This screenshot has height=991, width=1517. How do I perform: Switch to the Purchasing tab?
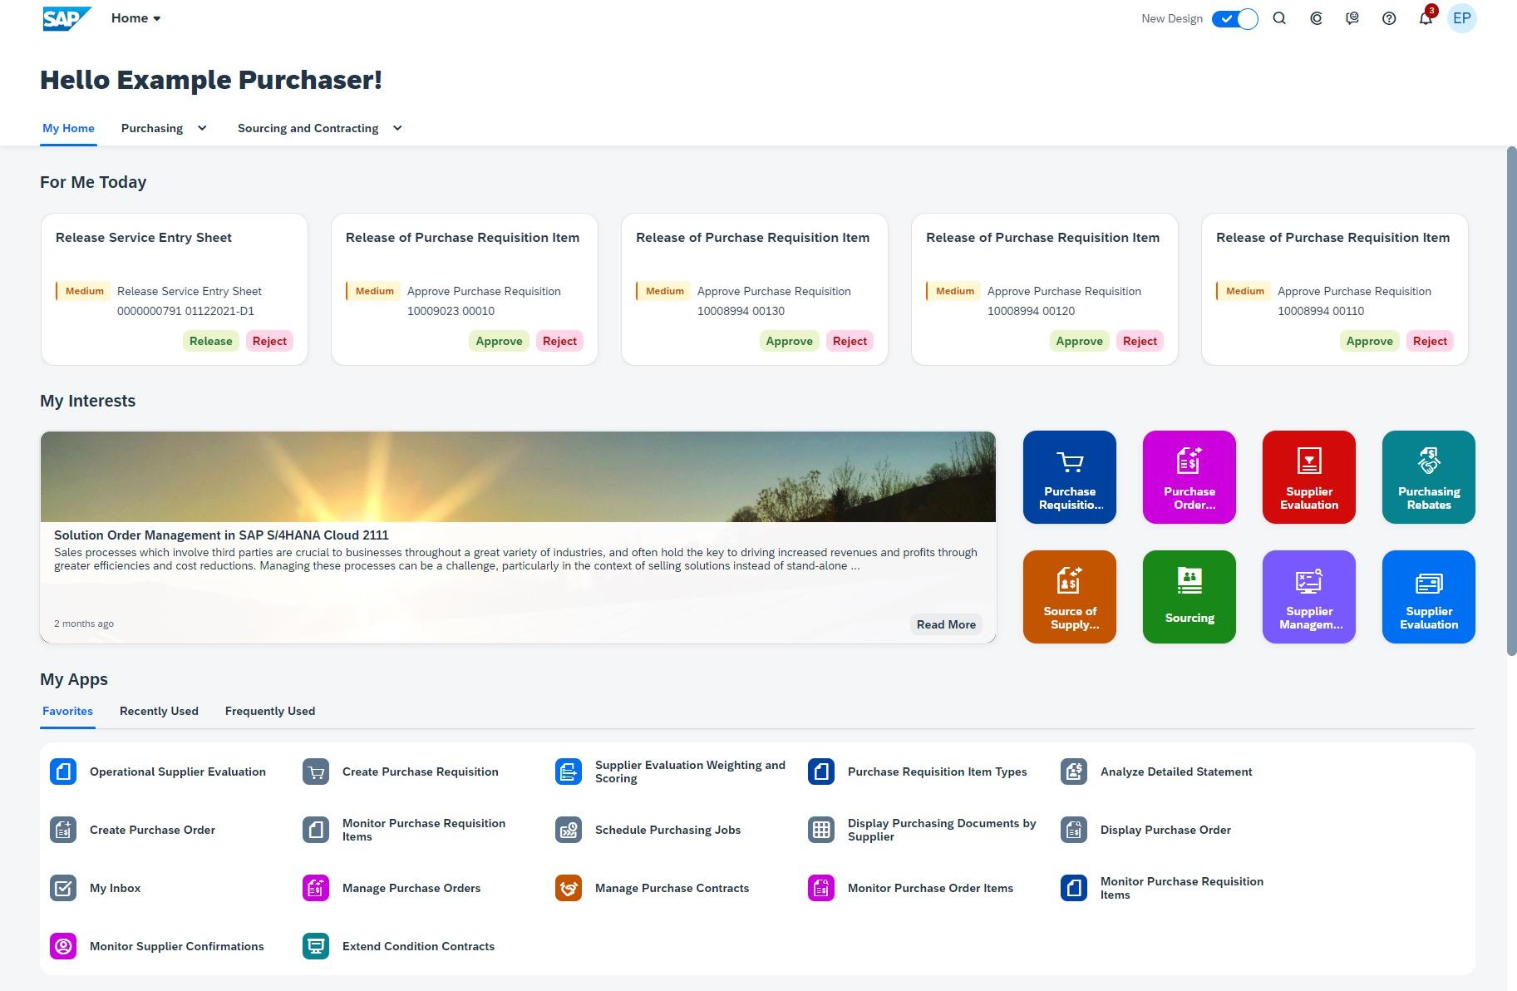click(x=152, y=128)
